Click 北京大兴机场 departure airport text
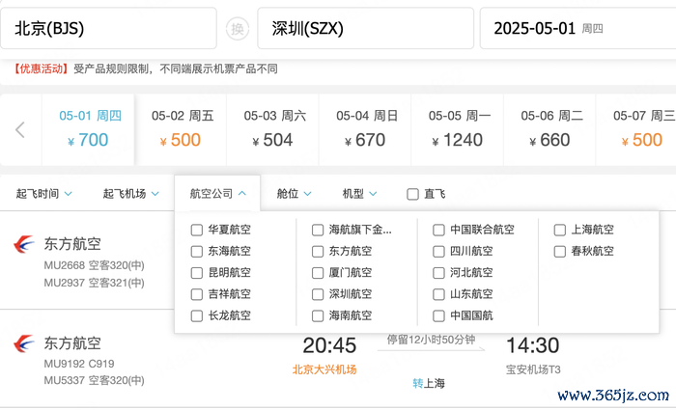This screenshot has width=676, height=410. [324, 369]
